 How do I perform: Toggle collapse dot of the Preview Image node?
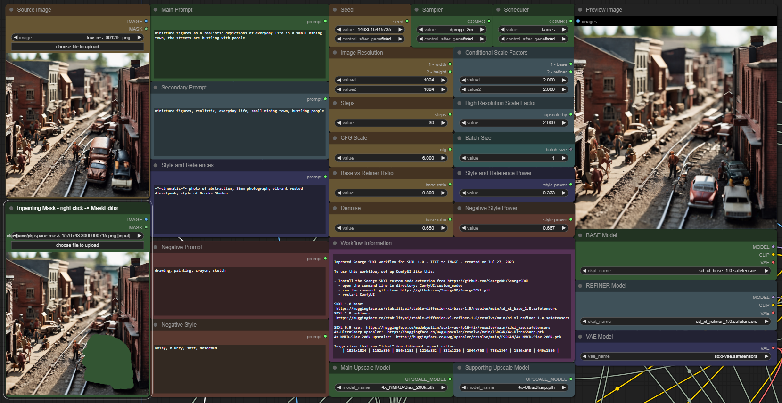pos(580,9)
